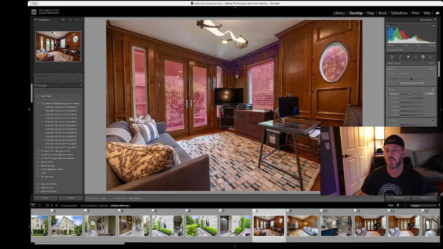
Task: Click on the Exposure slider
Action: click(412, 94)
